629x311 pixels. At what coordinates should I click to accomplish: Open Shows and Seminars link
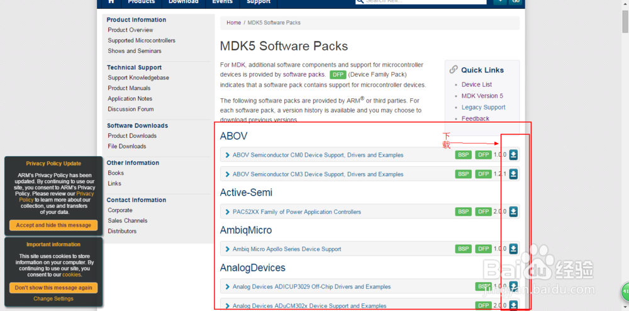click(x=135, y=51)
